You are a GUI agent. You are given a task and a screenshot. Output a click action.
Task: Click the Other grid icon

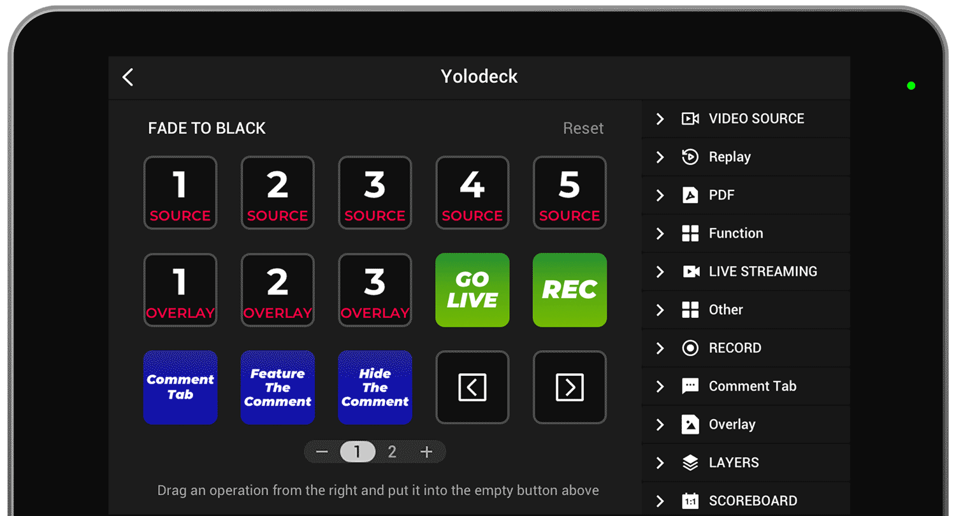click(690, 310)
